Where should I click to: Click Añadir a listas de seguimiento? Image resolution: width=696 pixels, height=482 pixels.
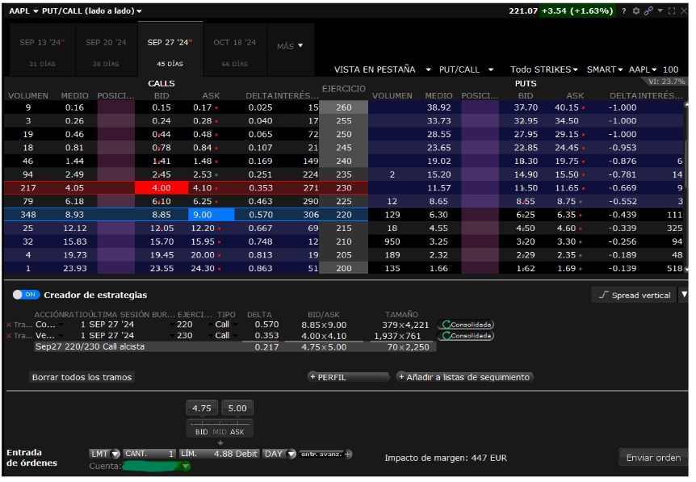pos(465,377)
